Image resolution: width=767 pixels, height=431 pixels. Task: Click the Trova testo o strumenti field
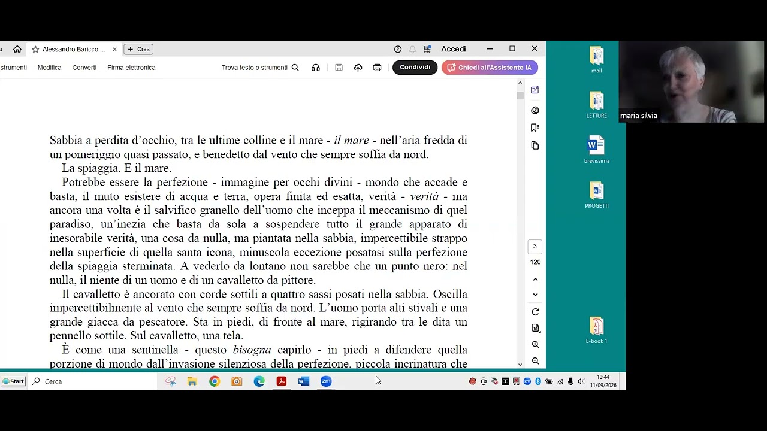tap(255, 68)
